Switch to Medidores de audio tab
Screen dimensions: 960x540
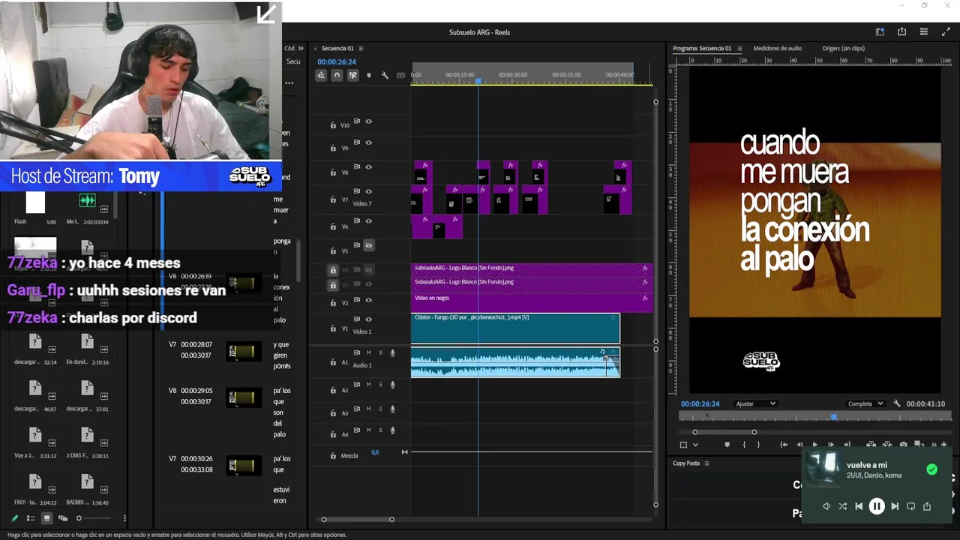777,48
